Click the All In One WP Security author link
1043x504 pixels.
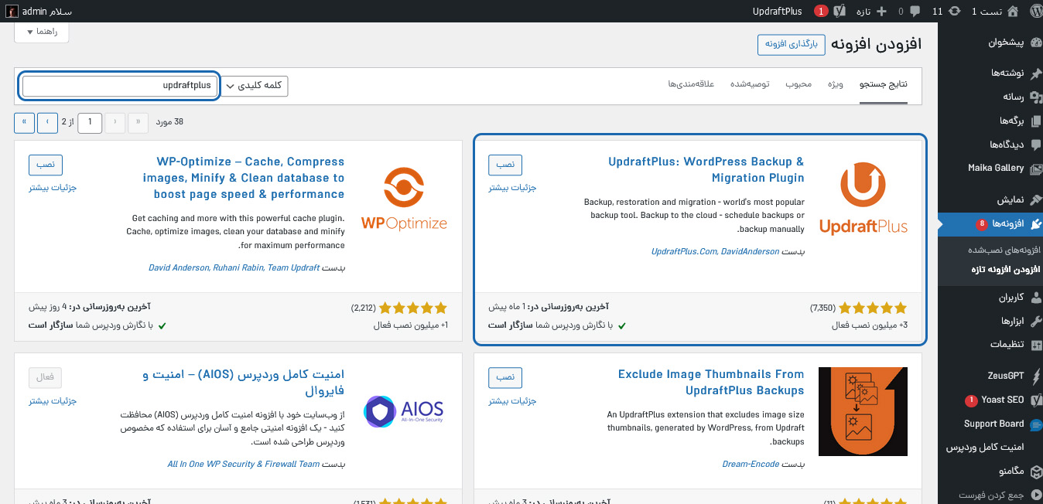[x=244, y=464]
